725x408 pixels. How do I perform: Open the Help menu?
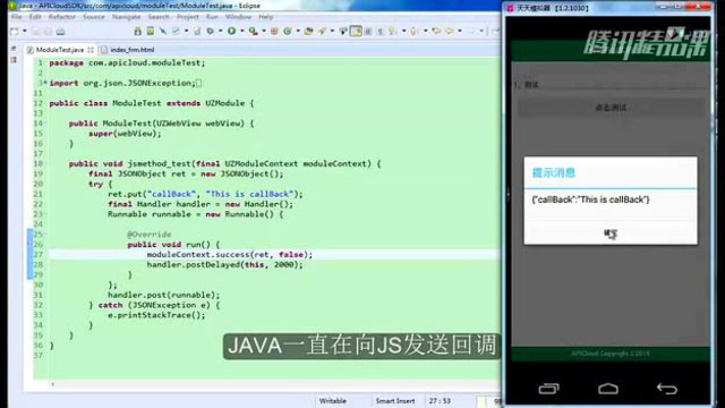click(266, 17)
